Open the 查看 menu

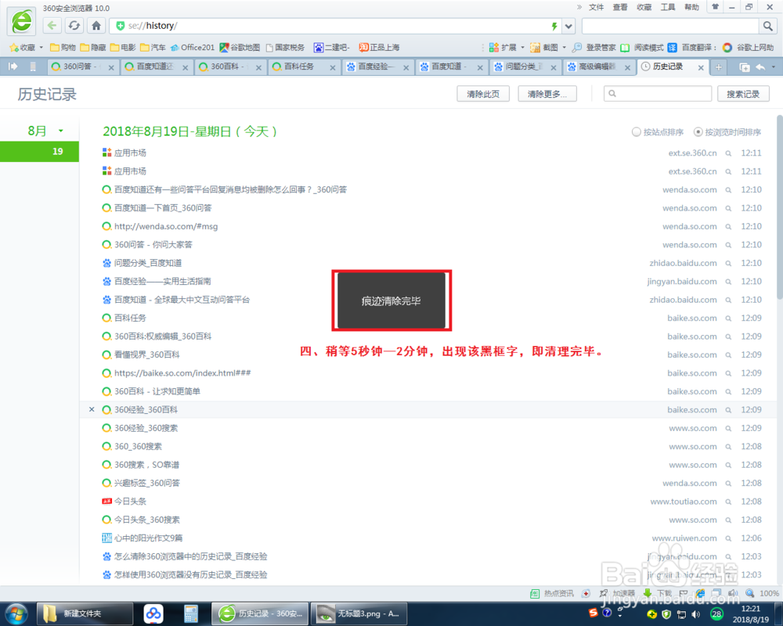point(620,7)
